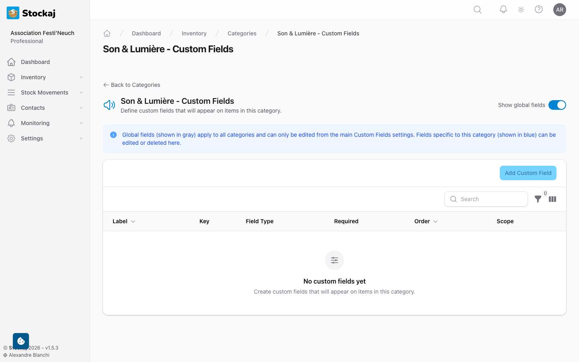Open cookie preferences button
Image resolution: width=579 pixels, height=362 pixels.
pos(21,341)
